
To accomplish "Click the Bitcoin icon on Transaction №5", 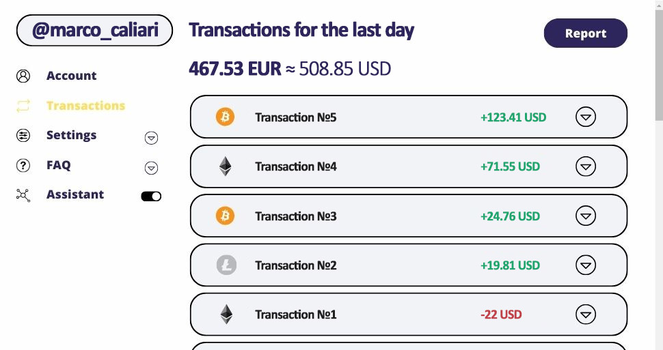I will coord(225,117).
